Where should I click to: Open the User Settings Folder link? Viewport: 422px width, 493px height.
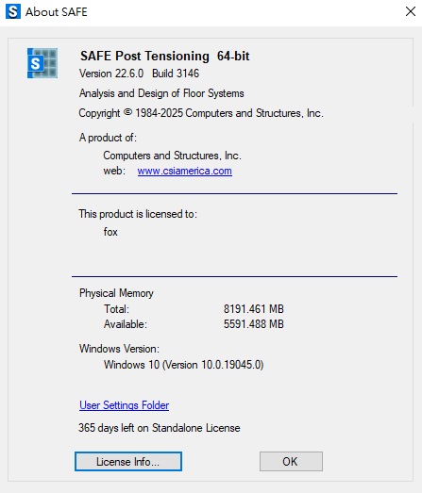pos(124,405)
